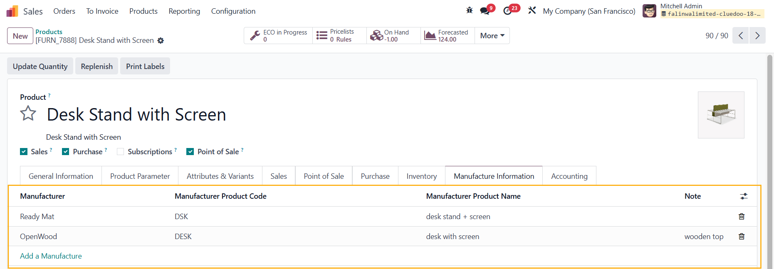Delete the Ready Mat manufacturer row

[x=741, y=217]
